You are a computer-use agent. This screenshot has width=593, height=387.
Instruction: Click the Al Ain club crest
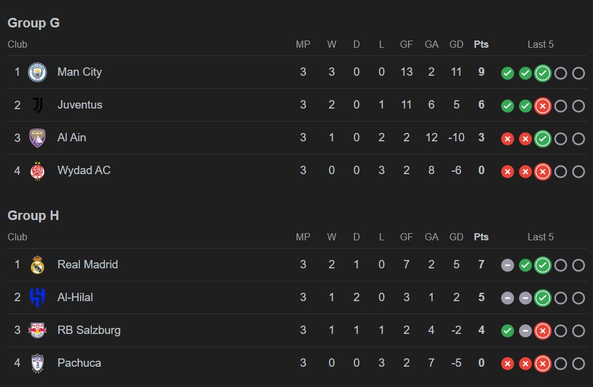tap(38, 138)
